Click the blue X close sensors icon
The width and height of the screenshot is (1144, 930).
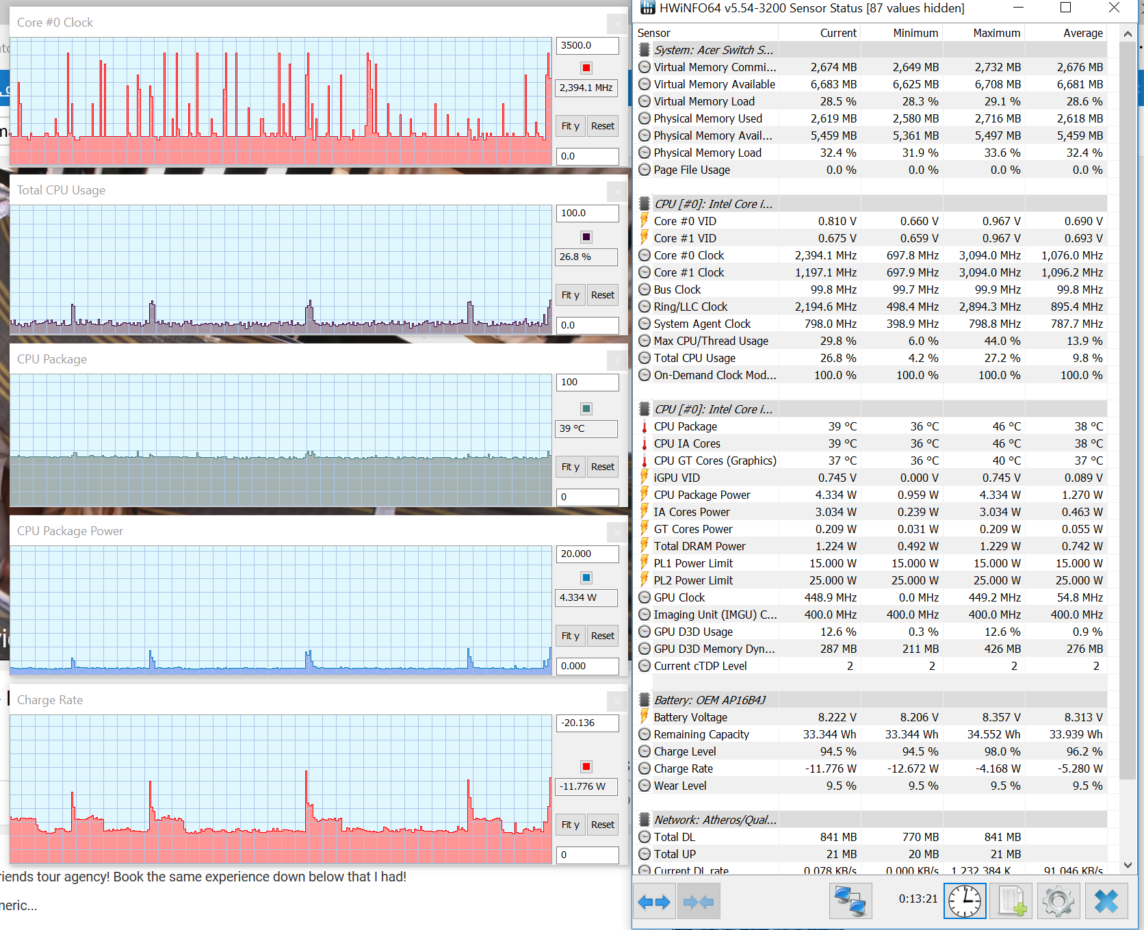click(x=1106, y=901)
